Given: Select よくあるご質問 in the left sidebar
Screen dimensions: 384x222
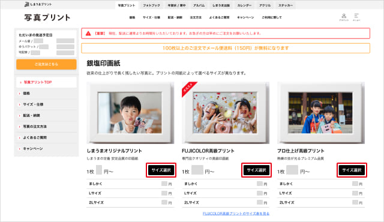Looking at the screenshot, I should [46, 137].
